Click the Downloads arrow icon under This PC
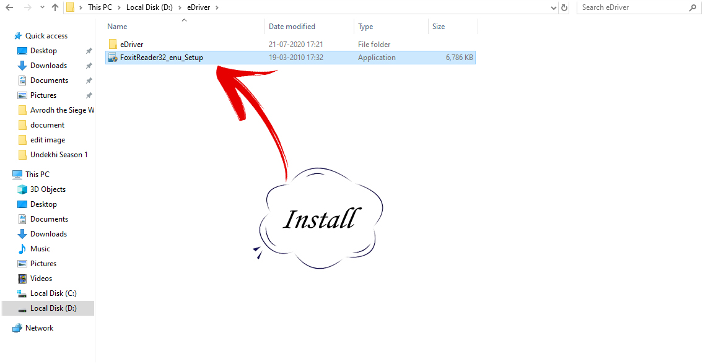This screenshot has height=364, width=708. pos(22,234)
